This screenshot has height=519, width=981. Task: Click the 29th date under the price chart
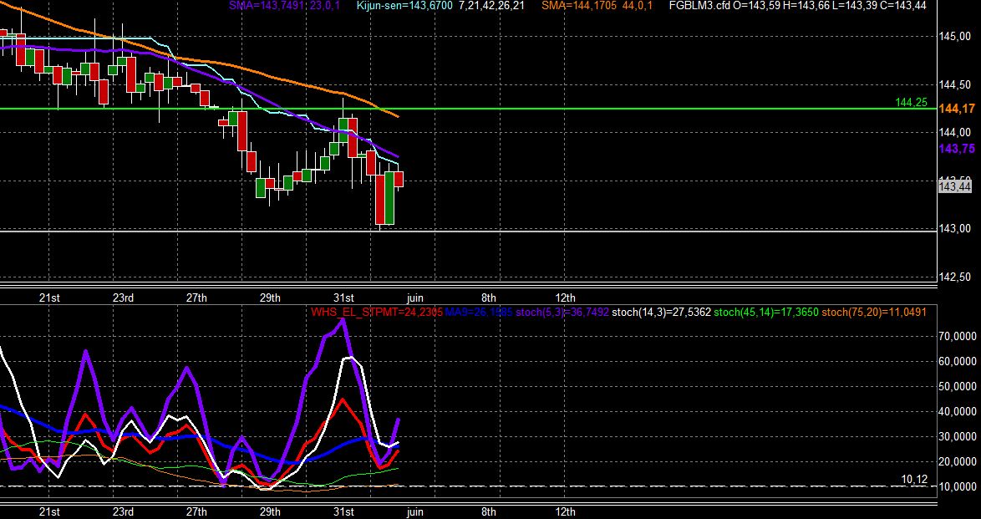[270, 298]
